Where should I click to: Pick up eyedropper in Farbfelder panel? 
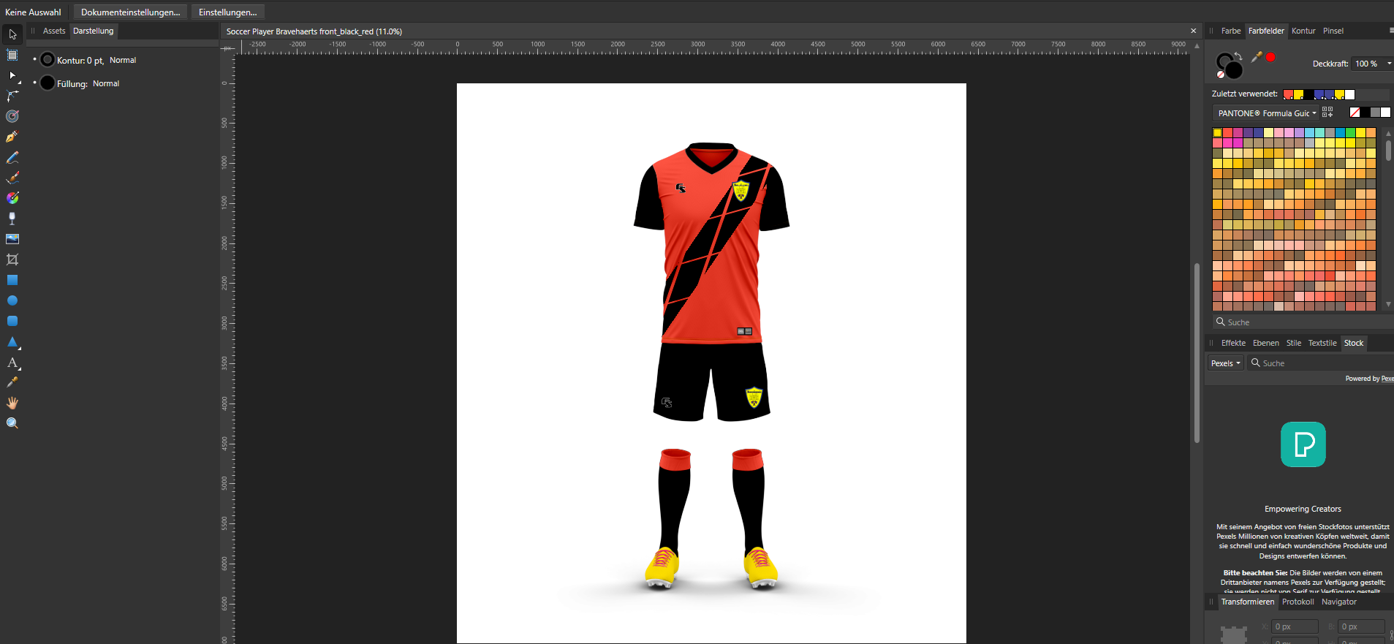point(1257,57)
